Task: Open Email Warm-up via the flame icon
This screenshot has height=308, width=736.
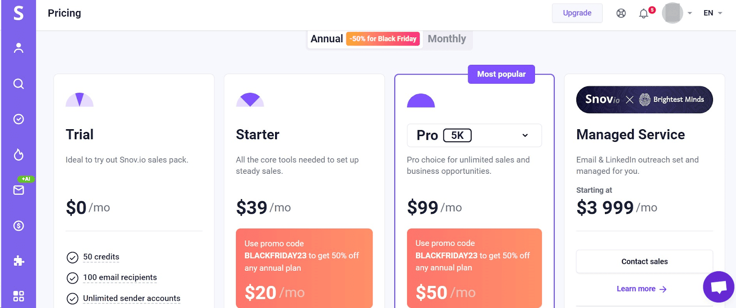Action: 18,155
